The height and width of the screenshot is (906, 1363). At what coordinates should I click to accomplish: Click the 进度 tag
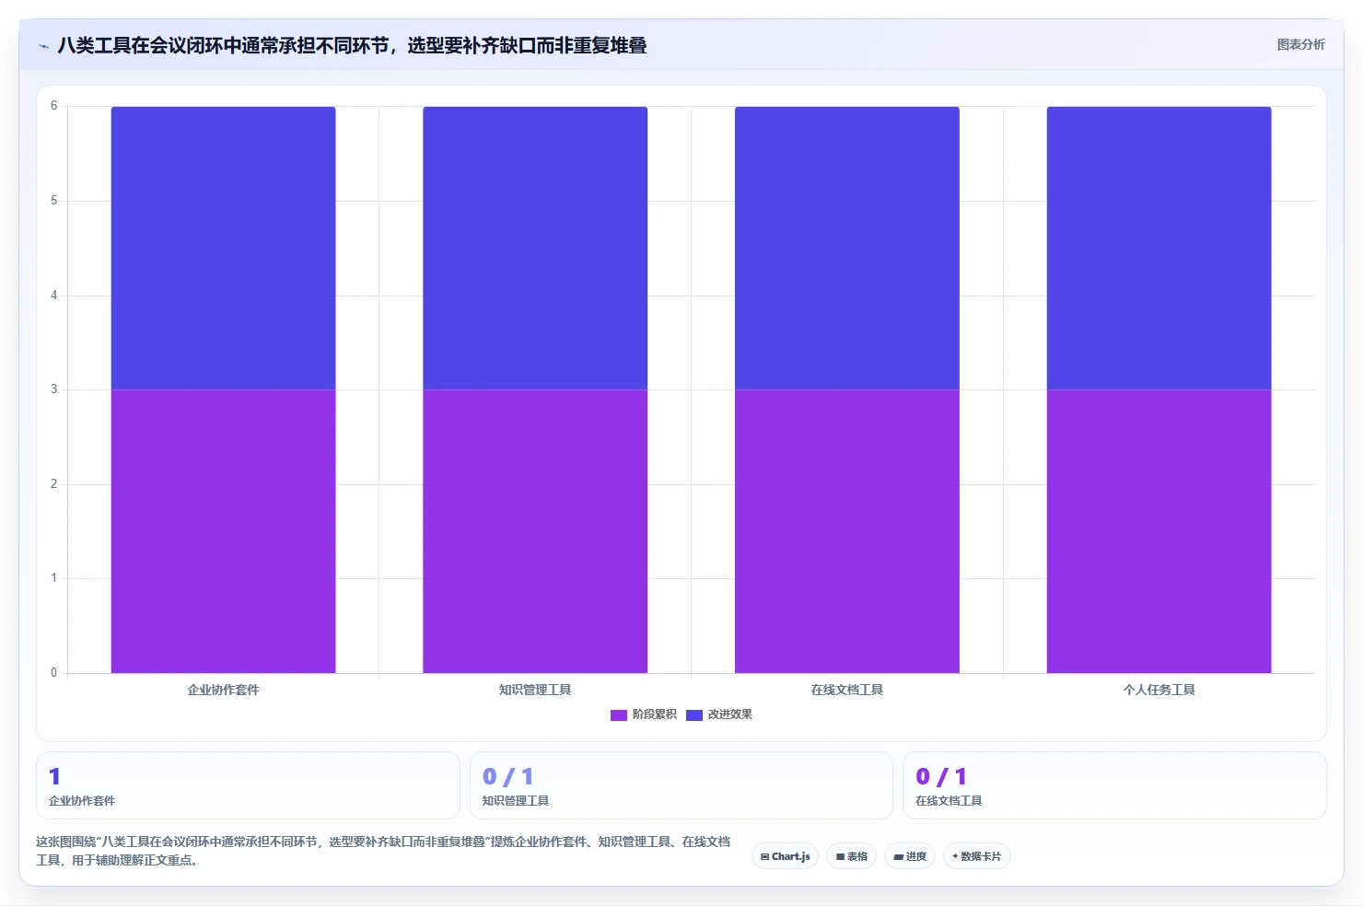[910, 856]
